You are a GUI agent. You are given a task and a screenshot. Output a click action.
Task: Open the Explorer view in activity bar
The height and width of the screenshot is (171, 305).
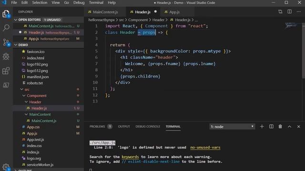[x=6, y=14]
